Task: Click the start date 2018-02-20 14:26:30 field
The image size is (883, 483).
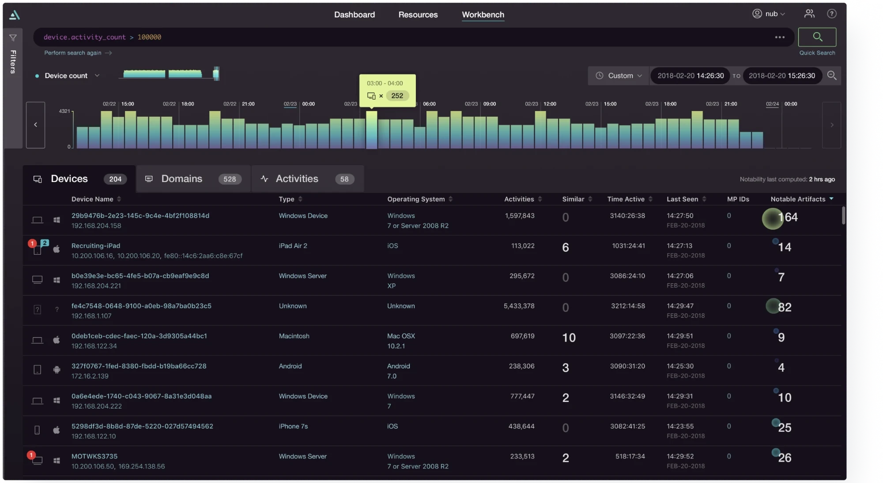Action: 691,75
